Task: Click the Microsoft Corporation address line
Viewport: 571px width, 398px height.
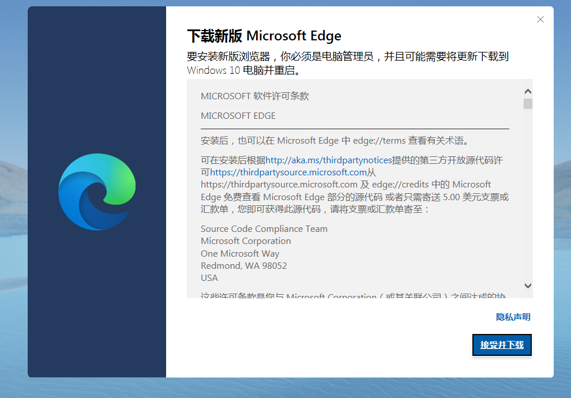Action: click(246, 241)
